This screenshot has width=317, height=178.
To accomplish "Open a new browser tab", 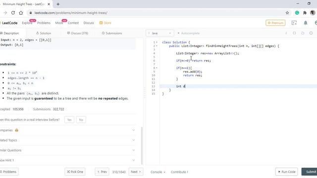I will click(x=58, y=4).
